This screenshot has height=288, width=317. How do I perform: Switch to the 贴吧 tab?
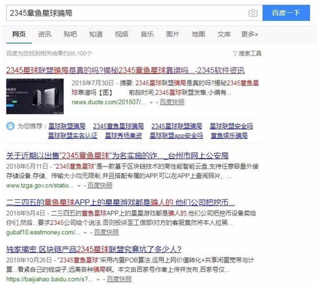pyautogui.click(x=70, y=34)
